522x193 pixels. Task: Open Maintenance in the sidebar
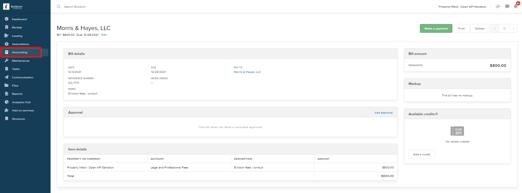click(20, 61)
